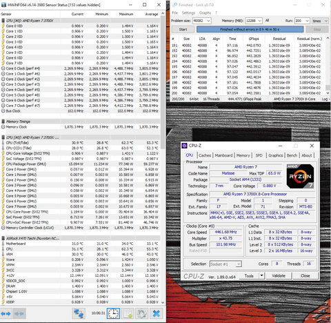Image resolution: width=331 pixels, height=323 pixels.
Task: Click the ASRock X470 Taichi group icon
Action: point(3,238)
